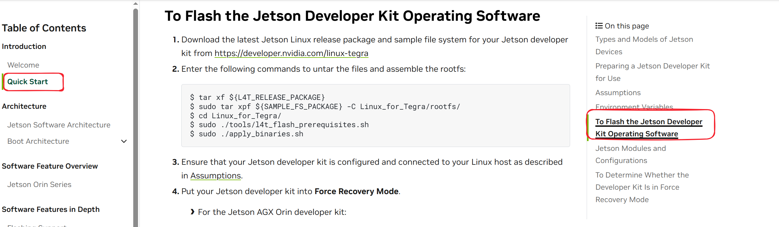Open the Welcome page in sidebar
The image size is (779, 227).
tap(23, 65)
